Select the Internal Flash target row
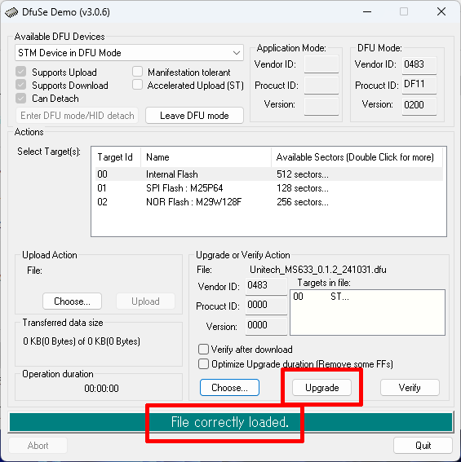The width and height of the screenshot is (461, 462). 269,174
